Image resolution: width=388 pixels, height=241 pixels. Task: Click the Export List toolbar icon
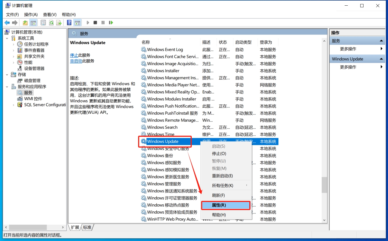click(x=59, y=23)
